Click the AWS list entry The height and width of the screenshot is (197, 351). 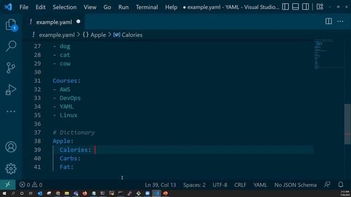click(x=65, y=89)
